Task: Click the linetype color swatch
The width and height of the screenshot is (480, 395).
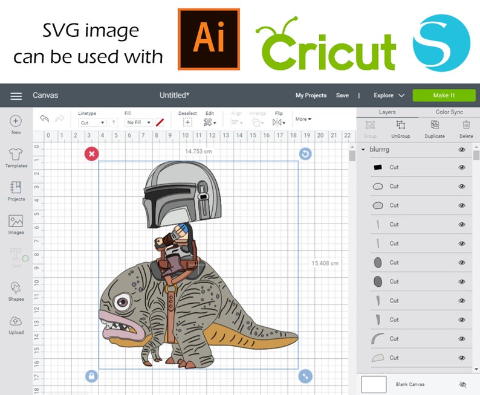Action: 160,123
